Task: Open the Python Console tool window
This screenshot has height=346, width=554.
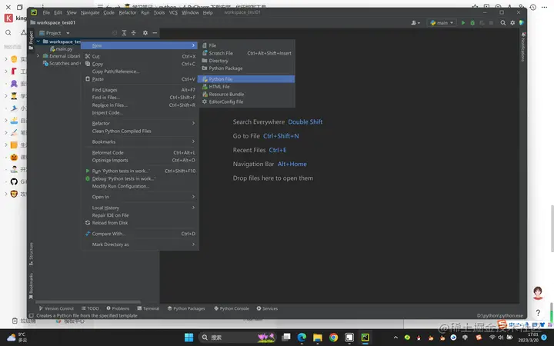Action: tap(232, 308)
